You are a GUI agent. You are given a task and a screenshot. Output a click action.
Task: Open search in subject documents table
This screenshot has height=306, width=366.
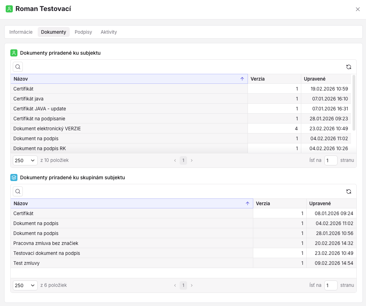click(18, 67)
